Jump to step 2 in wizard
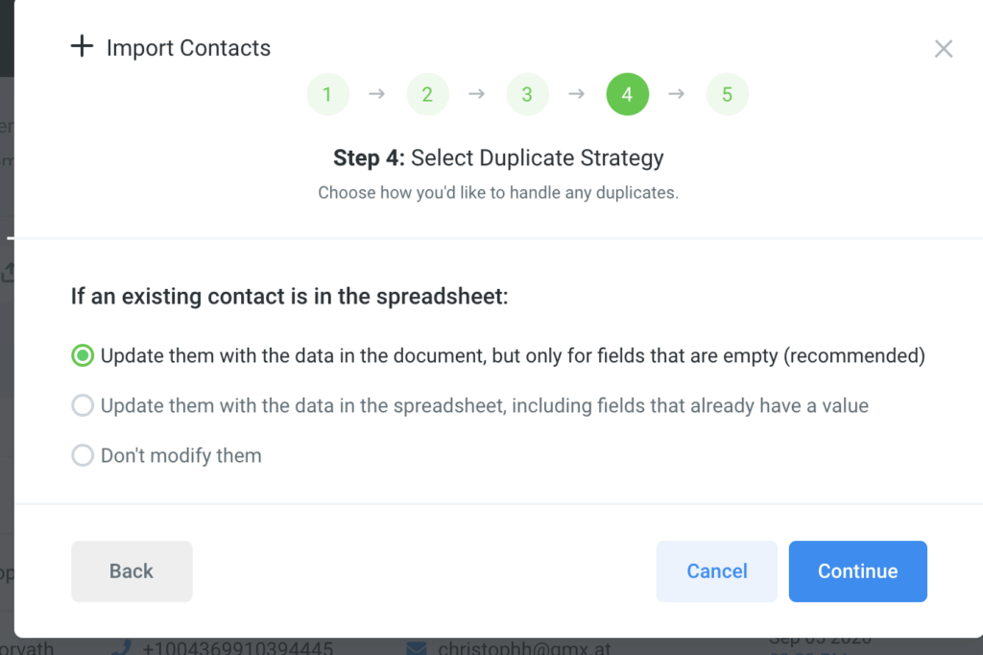This screenshot has width=983, height=655. [x=427, y=95]
